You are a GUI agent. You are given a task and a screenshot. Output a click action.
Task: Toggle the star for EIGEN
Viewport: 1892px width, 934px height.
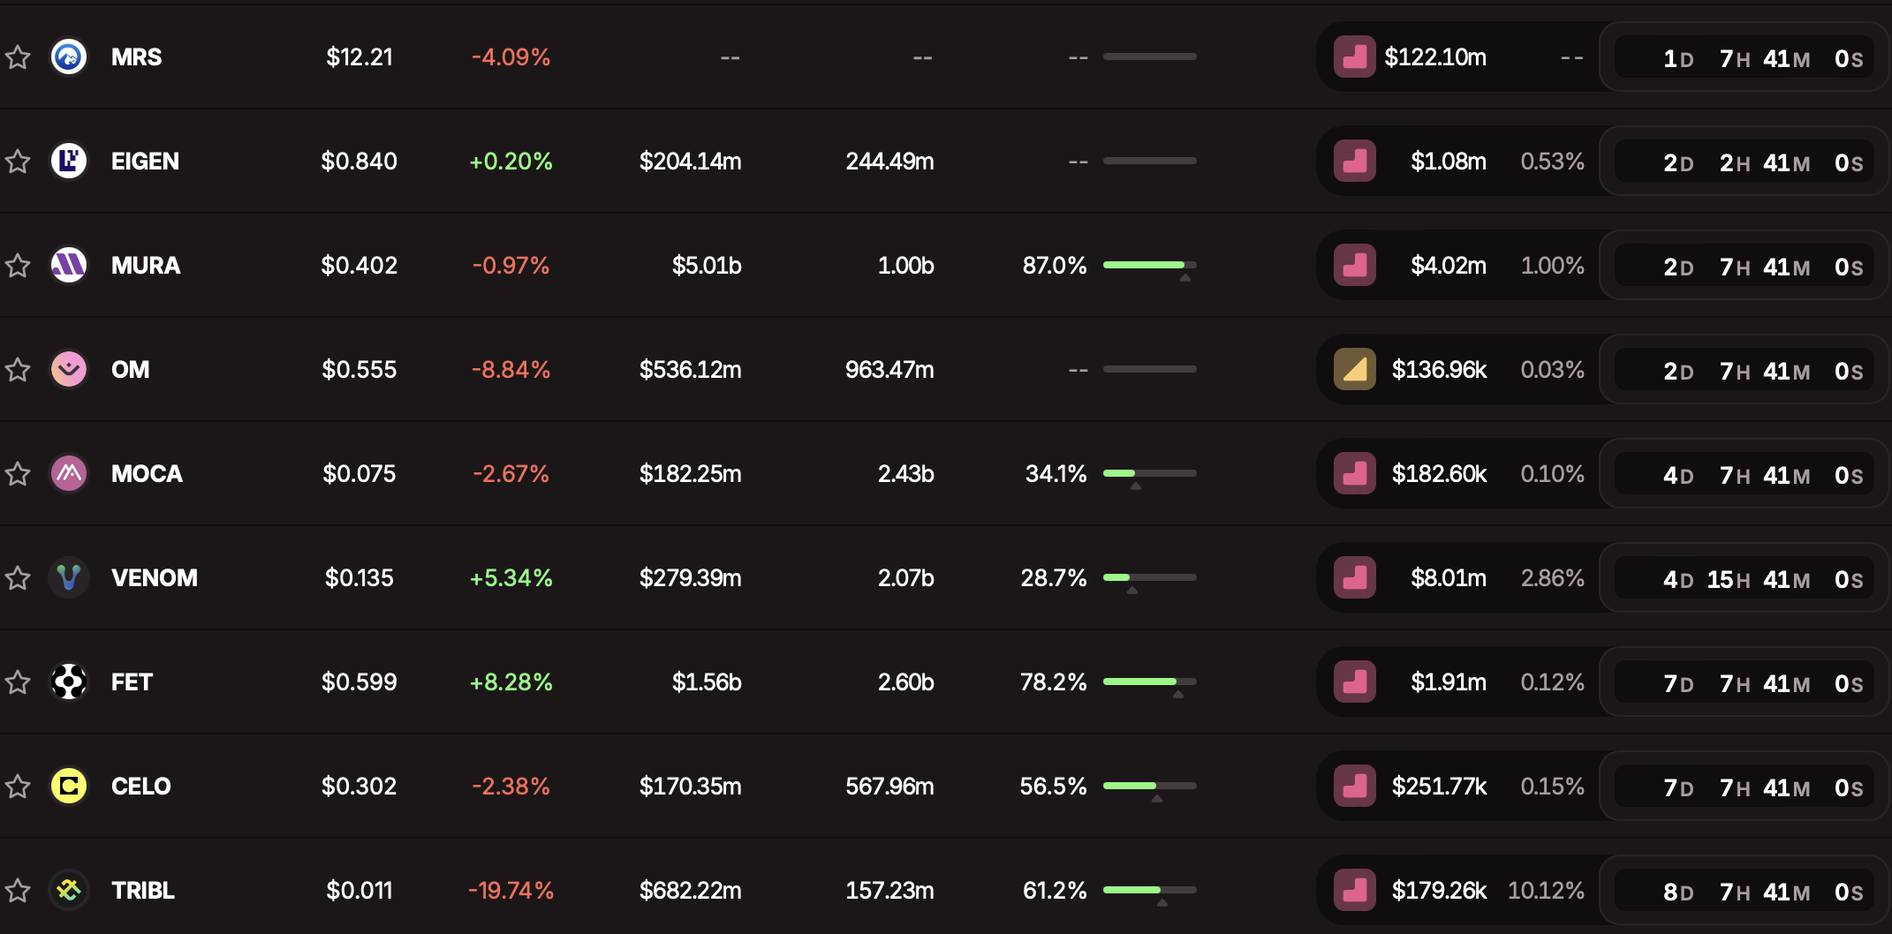(18, 162)
